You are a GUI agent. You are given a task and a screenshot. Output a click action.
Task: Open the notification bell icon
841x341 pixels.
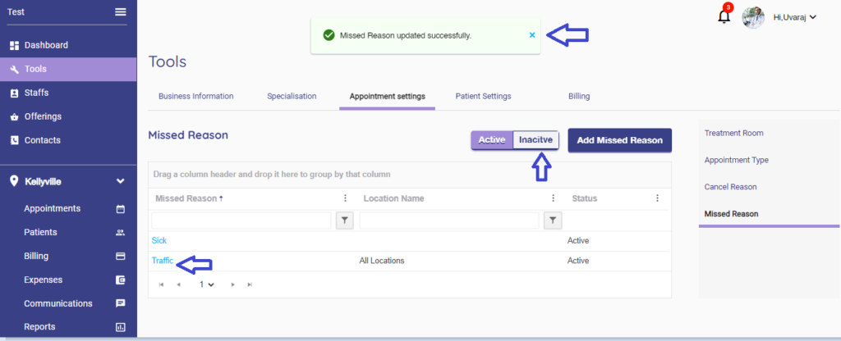(x=724, y=16)
